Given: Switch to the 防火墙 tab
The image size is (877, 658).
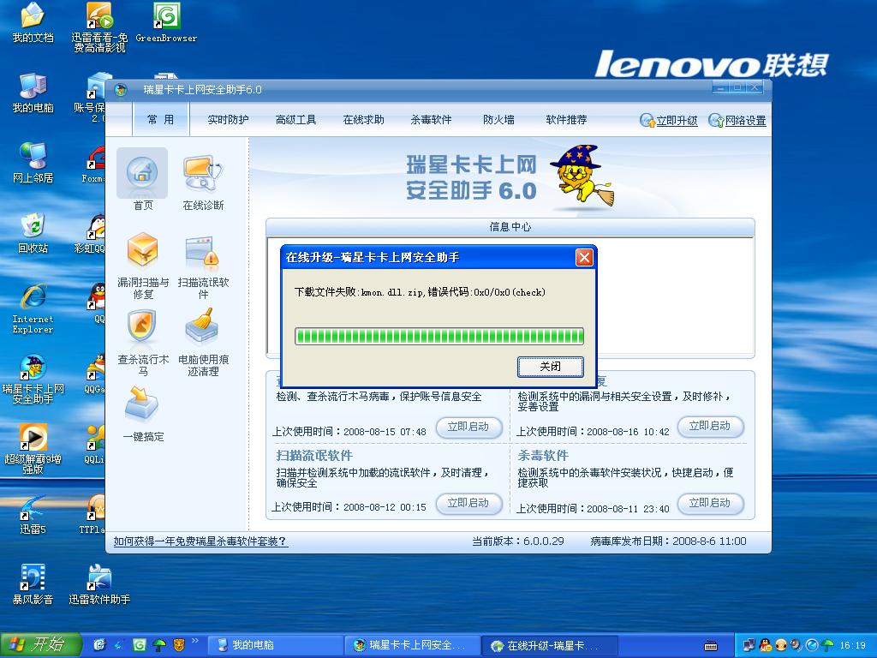Looking at the screenshot, I should (x=498, y=120).
